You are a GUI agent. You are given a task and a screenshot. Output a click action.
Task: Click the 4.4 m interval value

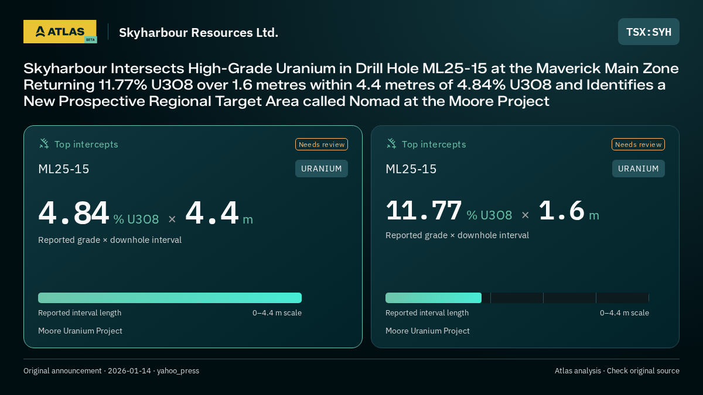point(219,213)
